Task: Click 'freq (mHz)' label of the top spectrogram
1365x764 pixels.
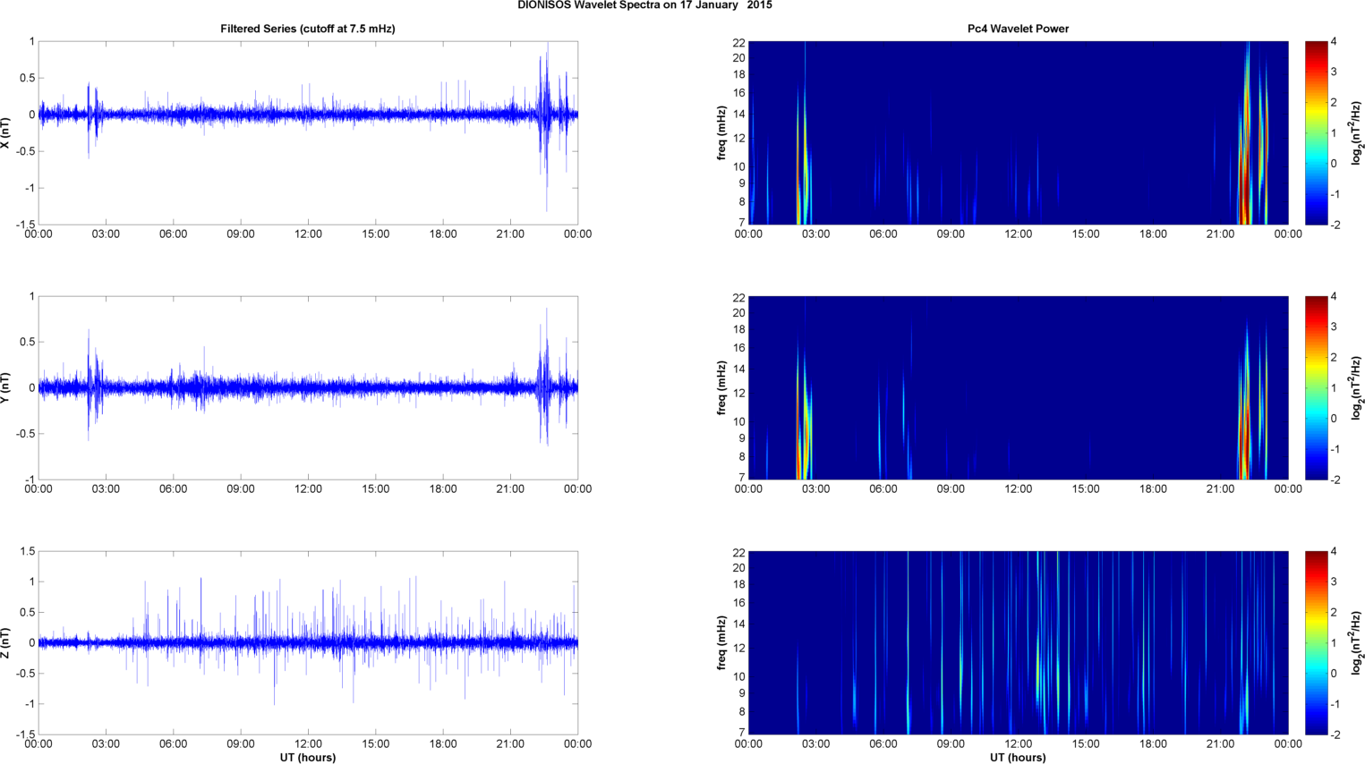Action: [x=721, y=132]
